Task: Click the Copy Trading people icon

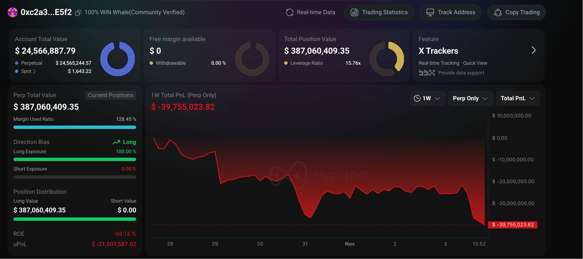Action: pos(498,12)
